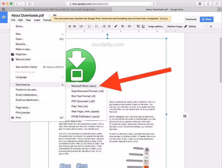The height and width of the screenshot is (168, 222).
Task: Open Page setup...
Action: pos(38,107)
